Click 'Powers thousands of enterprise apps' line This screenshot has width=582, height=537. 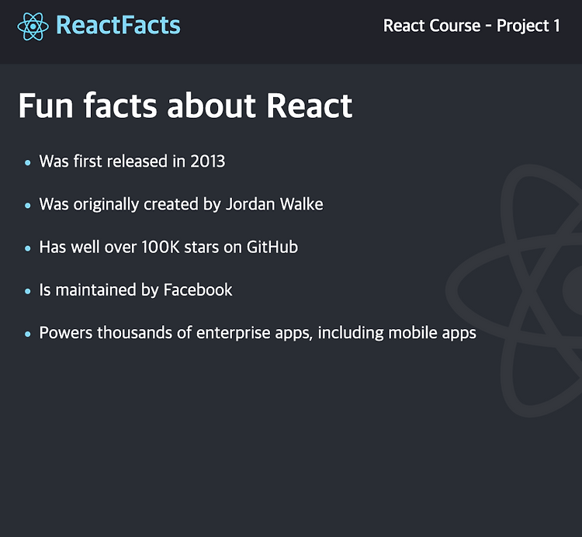258,333
